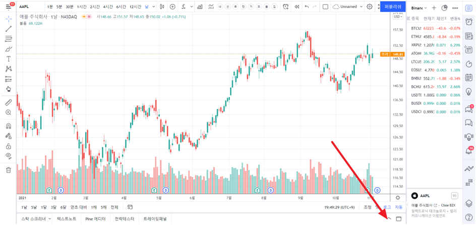The height and width of the screenshot is (225, 476).
Task: Open financials bar chart icon
Action: tap(200, 7)
